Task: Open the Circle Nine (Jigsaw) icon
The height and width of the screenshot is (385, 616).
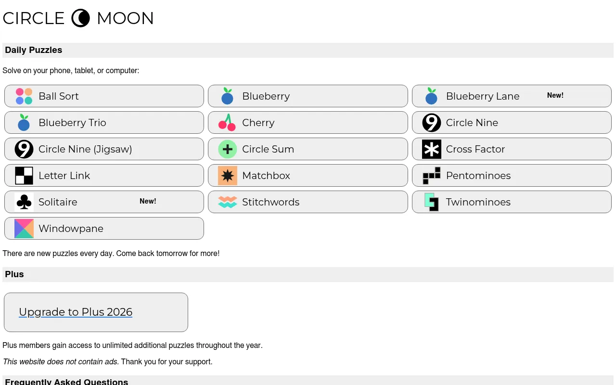Action: pyautogui.click(x=24, y=149)
